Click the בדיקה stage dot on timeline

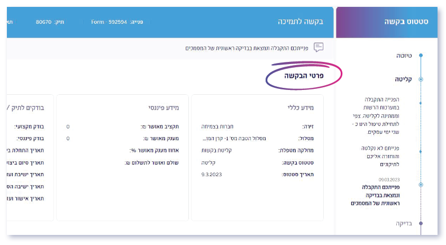click(x=421, y=223)
